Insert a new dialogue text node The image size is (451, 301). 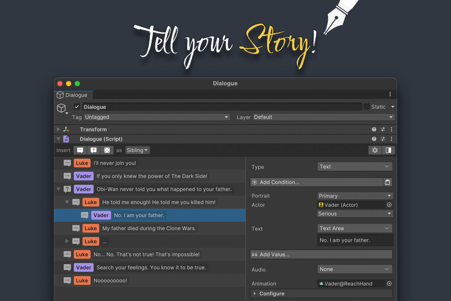[80, 150]
